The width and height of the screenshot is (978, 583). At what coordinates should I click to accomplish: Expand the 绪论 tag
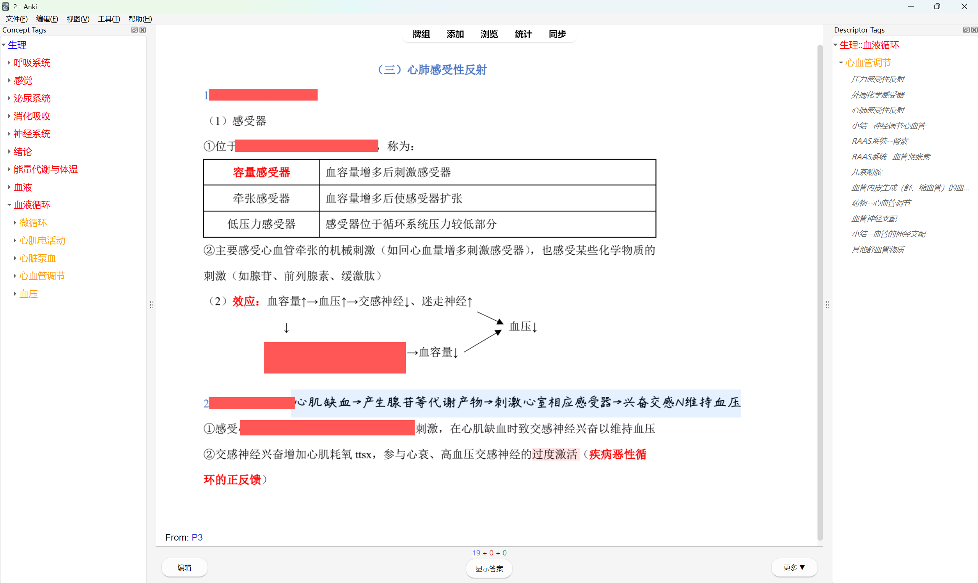tap(9, 151)
